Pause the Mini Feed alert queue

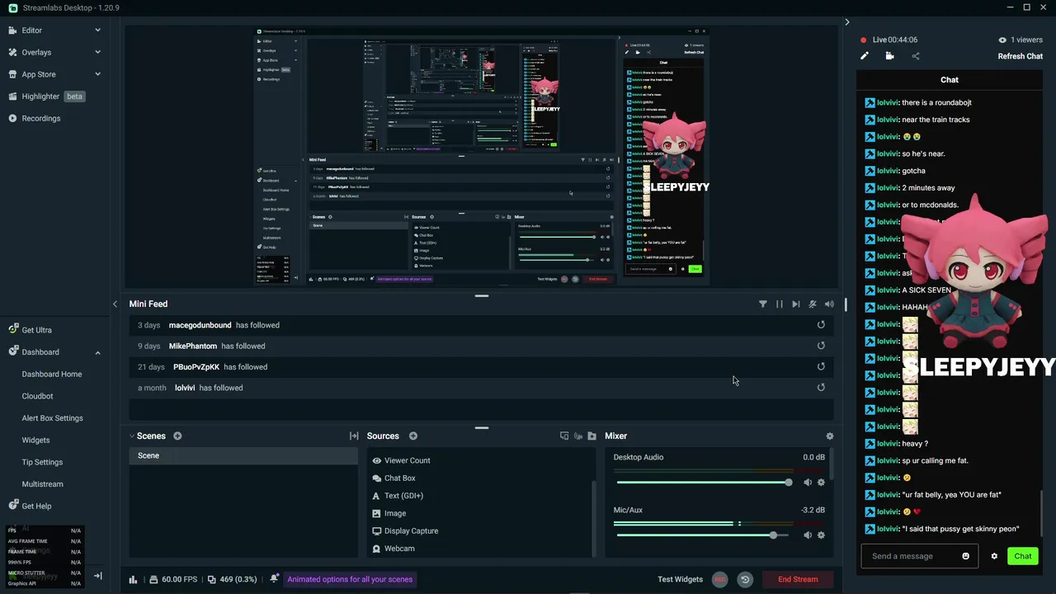(779, 304)
